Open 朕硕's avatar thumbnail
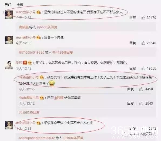The height and width of the screenshot is (141, 161). point(9,65)
